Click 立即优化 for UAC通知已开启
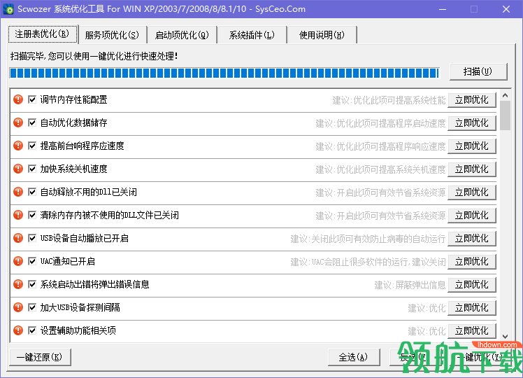 pos(472,262)
